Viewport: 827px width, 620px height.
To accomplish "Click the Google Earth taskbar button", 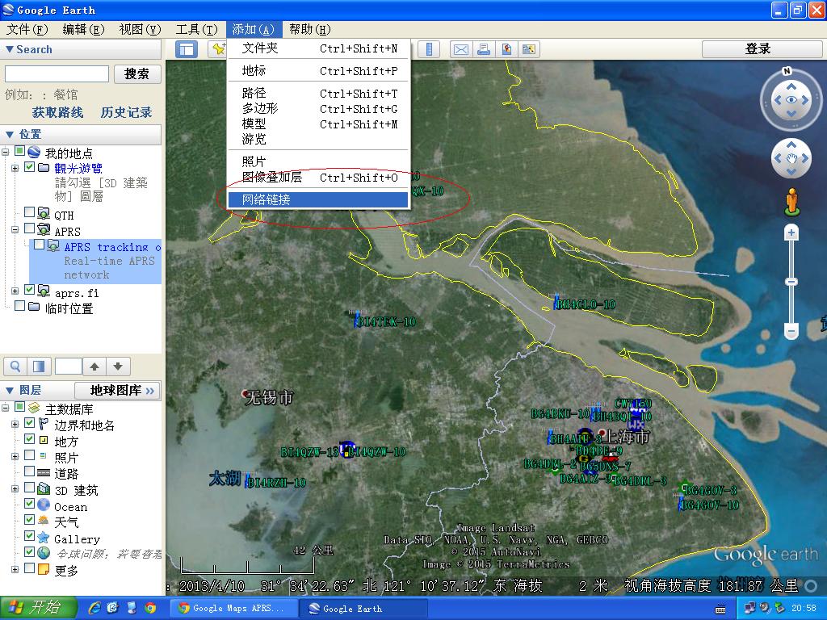I will pos(364,608).
